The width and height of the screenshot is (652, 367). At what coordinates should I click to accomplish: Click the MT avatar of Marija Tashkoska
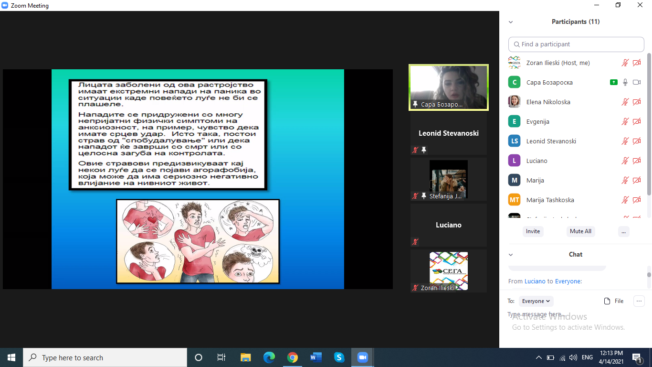(514, 200)
